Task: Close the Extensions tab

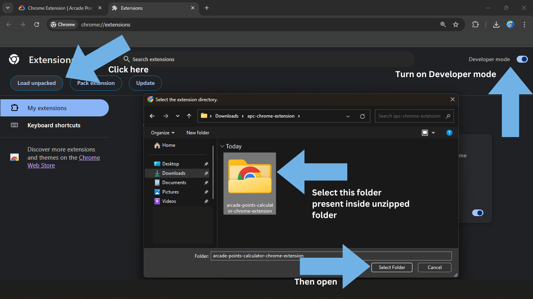Action: (193, 8)
